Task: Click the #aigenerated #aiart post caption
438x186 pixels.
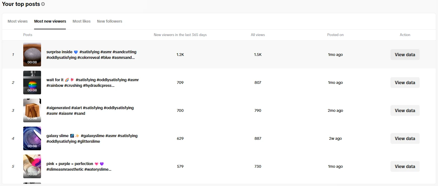Action: 90,110
